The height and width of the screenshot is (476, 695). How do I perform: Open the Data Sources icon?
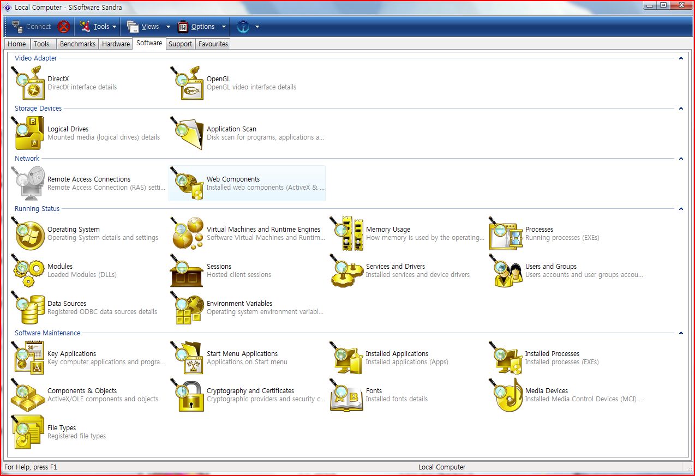pyautogui.click(x=28, y=308)
